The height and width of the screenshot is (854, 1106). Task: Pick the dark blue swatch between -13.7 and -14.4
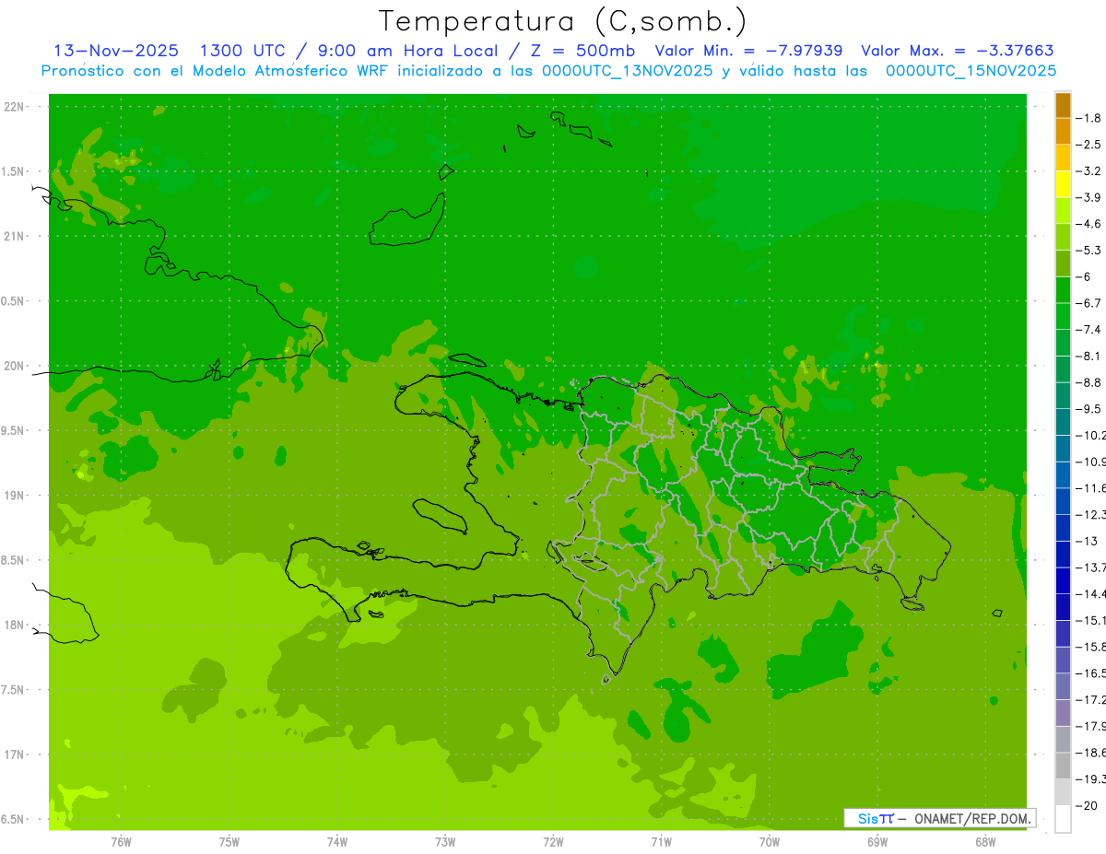(1063, 580)
